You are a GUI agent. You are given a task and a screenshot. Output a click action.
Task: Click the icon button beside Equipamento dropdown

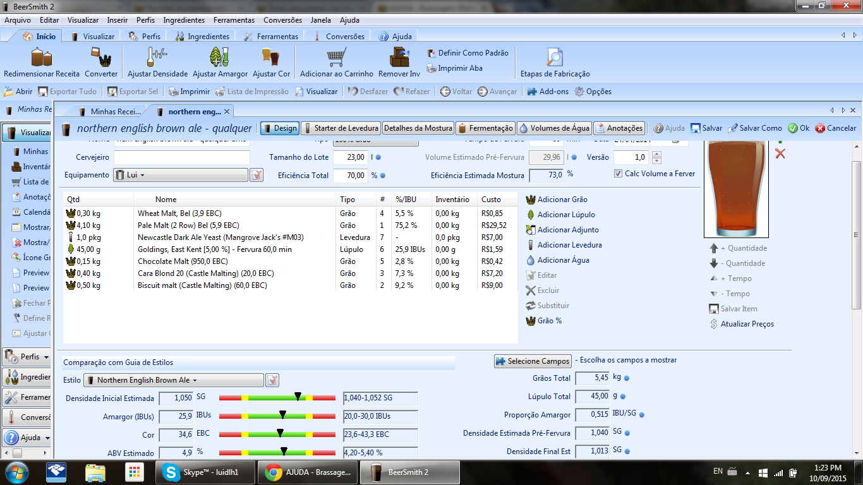[x=256, y=175]
